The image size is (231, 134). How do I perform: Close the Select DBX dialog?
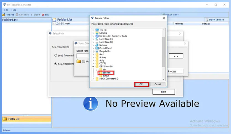(x=185, y=43)
